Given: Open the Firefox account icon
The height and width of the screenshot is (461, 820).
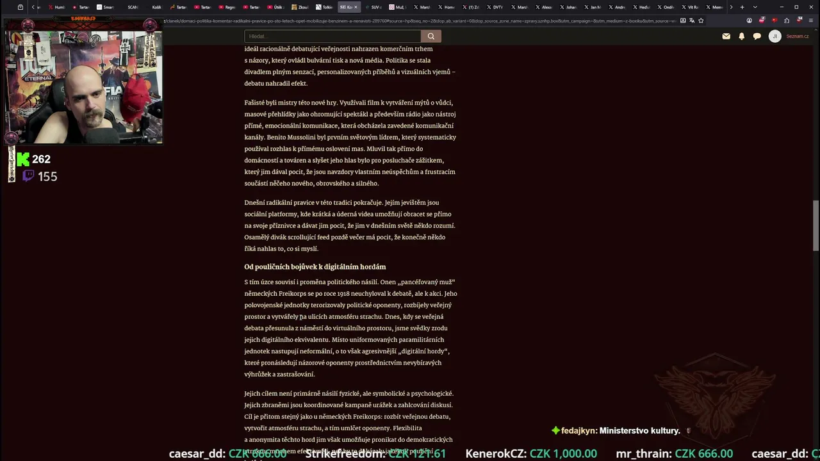Looking at the screenshot, I should pyautogui.click(x=750, y=20).
